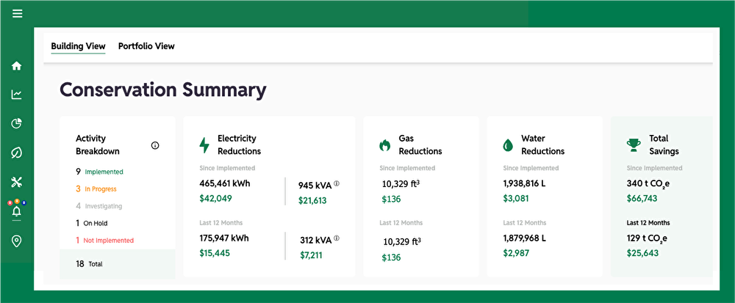This screenshot has width=735, height=303.
Task: Open the map location pin icon
Action: (17, 241)
